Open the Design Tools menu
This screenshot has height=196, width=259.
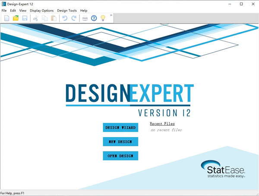click(x=67, y=10)
